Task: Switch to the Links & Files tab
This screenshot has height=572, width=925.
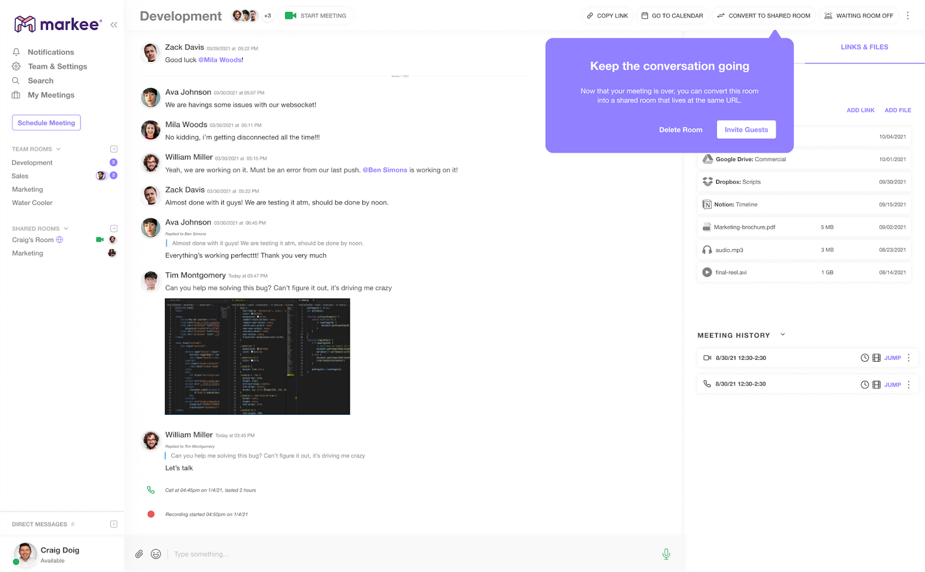Action: coord(864,47)
